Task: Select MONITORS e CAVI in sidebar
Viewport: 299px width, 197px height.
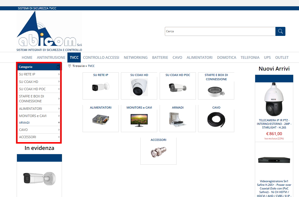Action: click(33, 116)
